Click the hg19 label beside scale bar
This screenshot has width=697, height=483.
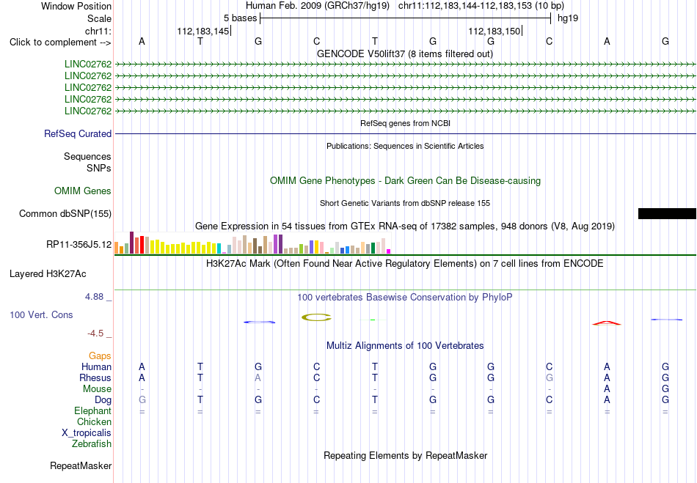pyautogui.click(x=568, y=18)
